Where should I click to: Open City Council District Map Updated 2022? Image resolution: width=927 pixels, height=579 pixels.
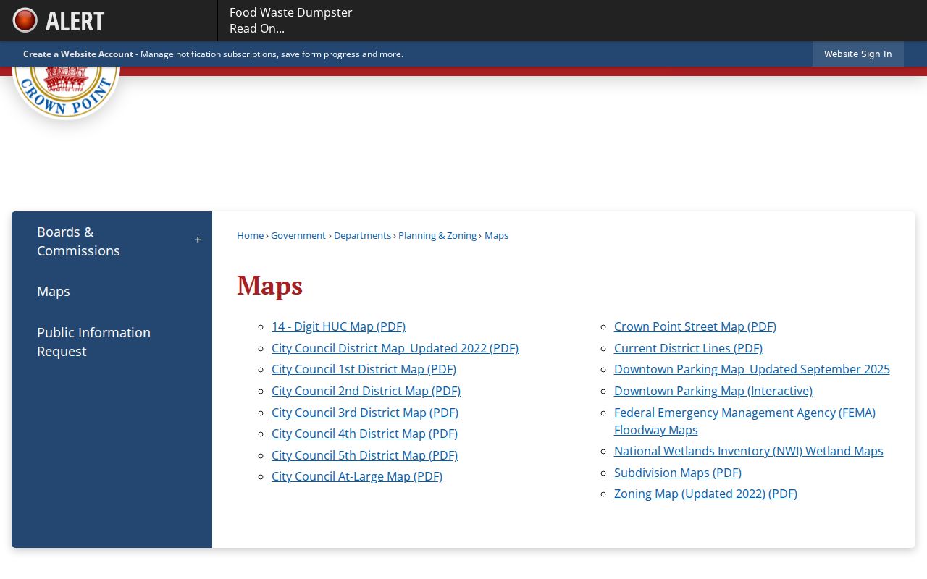395,348
